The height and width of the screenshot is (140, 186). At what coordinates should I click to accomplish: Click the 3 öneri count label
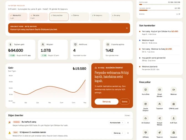pos(127,115)
